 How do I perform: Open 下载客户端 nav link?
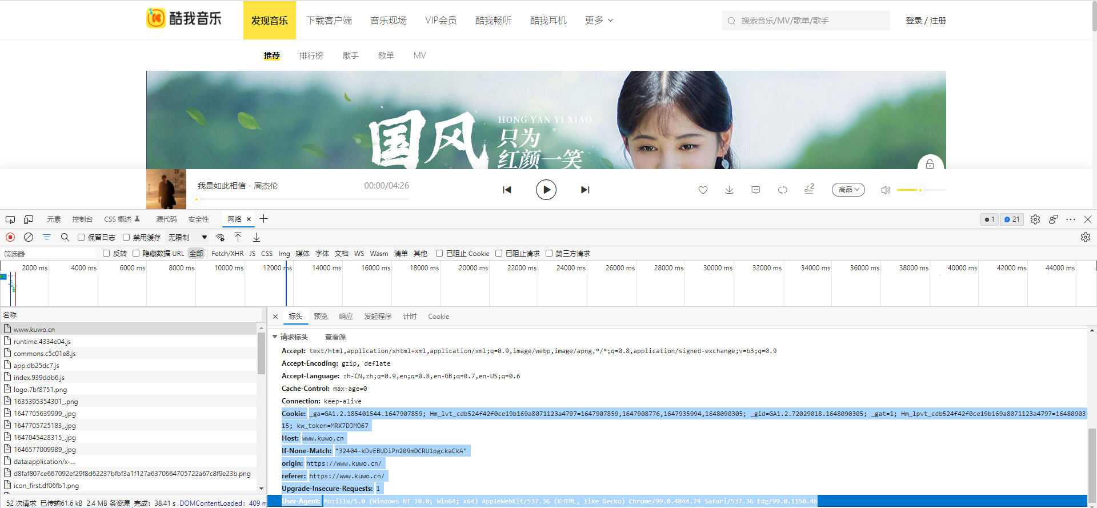329,21
